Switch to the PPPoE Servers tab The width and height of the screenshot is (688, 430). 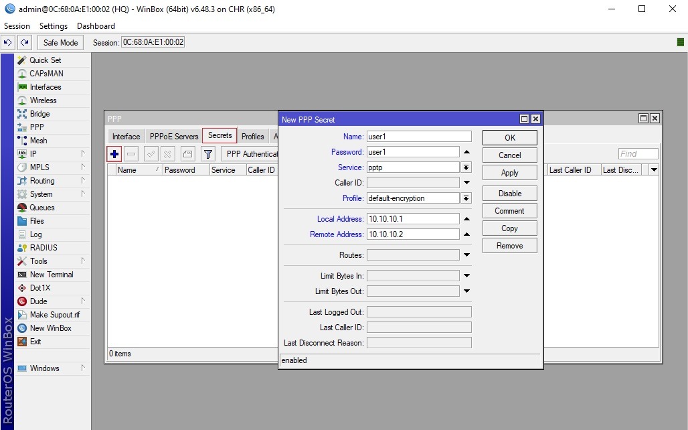tap(174, 137)
